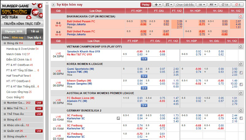Click refresh icon for Korea Women K-League
246x140 pixels.
pos(240,64)
